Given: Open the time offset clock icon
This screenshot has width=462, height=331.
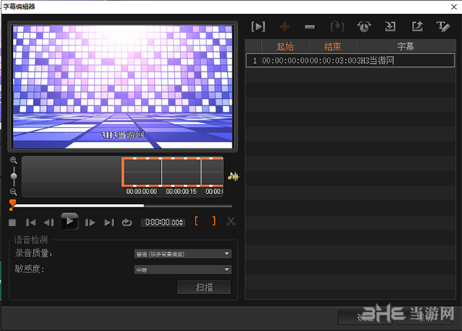Looking at the screenshot, I should coord(364,26).
